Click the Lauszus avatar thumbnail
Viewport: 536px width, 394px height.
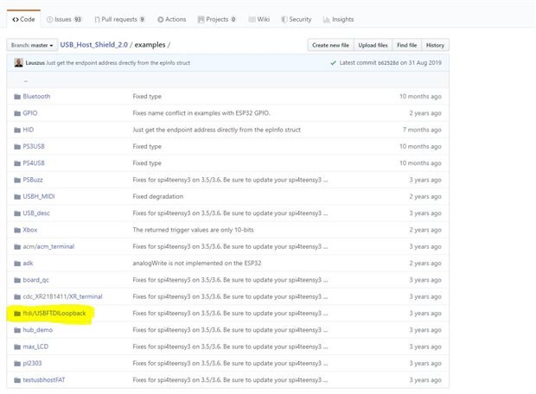point(18,63)
